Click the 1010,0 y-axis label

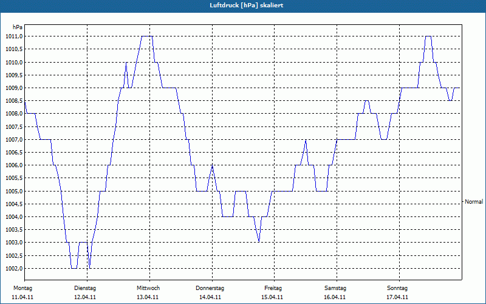[x=14, y=63]
